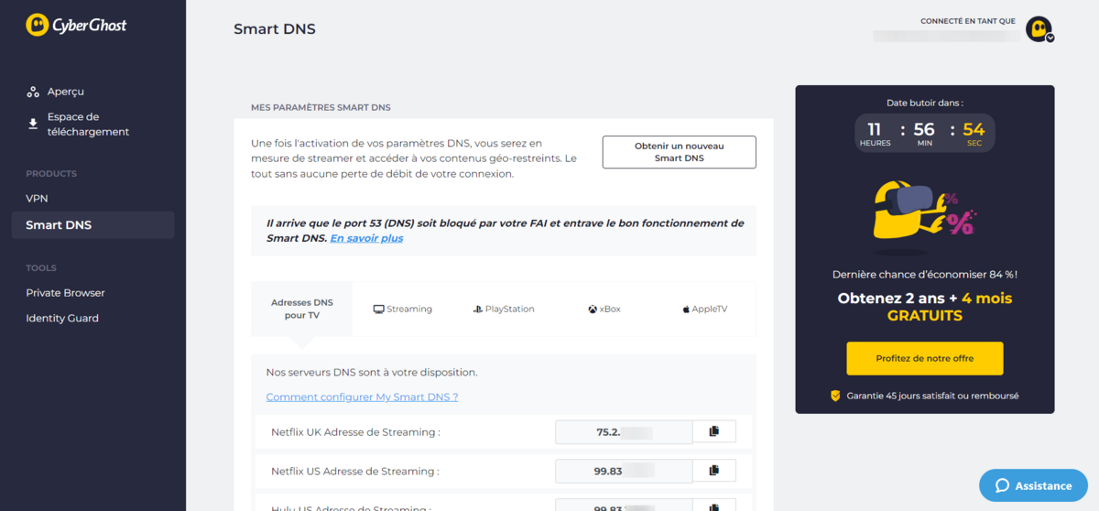
Task: Copy the Netflix UK streaming DNS address
Action: 714,431
